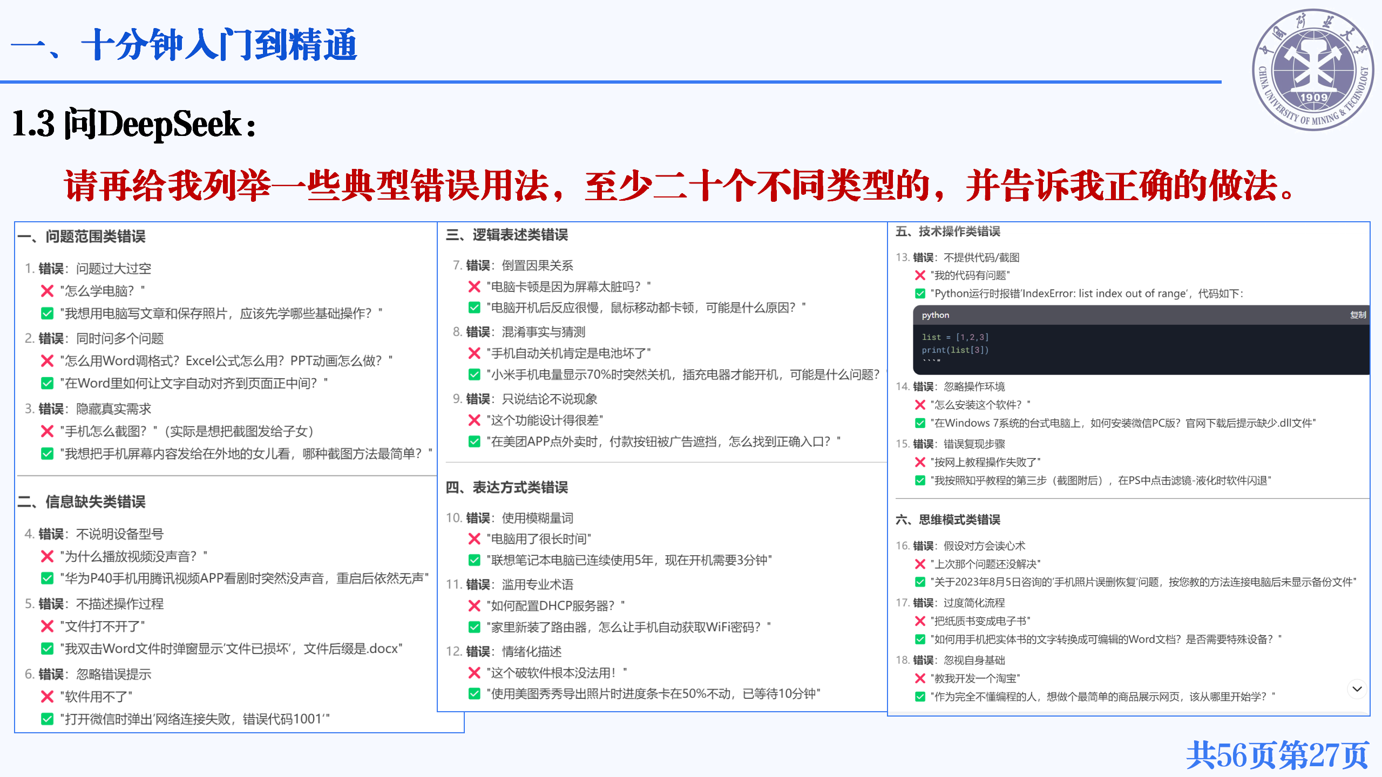The height and width of the screenshot is (777, 1382).
Task: Click item 10 错误：使用模糊量词
Action: tap(510, 518)
